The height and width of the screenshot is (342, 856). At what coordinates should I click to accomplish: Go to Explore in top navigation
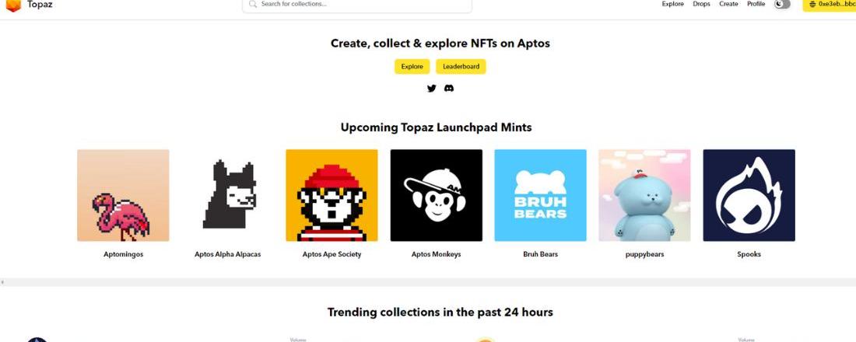672,4
